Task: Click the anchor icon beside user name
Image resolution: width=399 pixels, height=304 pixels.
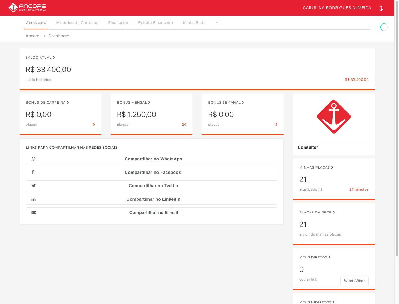Action: coord(381,8)
